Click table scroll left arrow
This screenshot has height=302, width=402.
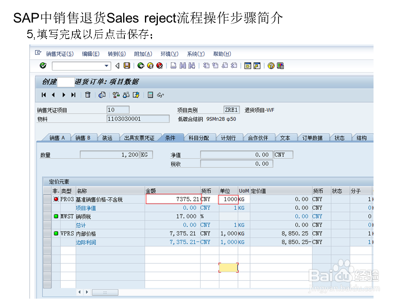coord(80,292)
